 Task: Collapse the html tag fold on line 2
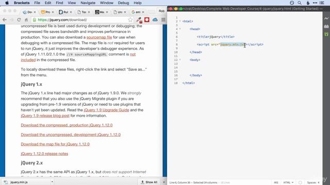tap(180, 21)
